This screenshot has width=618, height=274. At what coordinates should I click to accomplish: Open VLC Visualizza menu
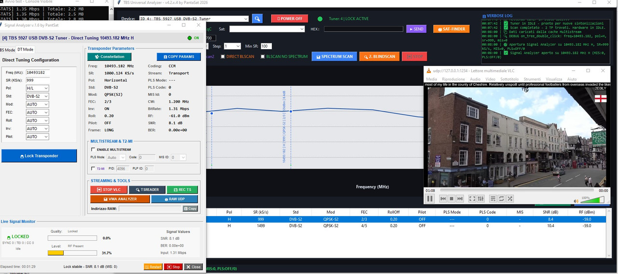coord(554,79)
